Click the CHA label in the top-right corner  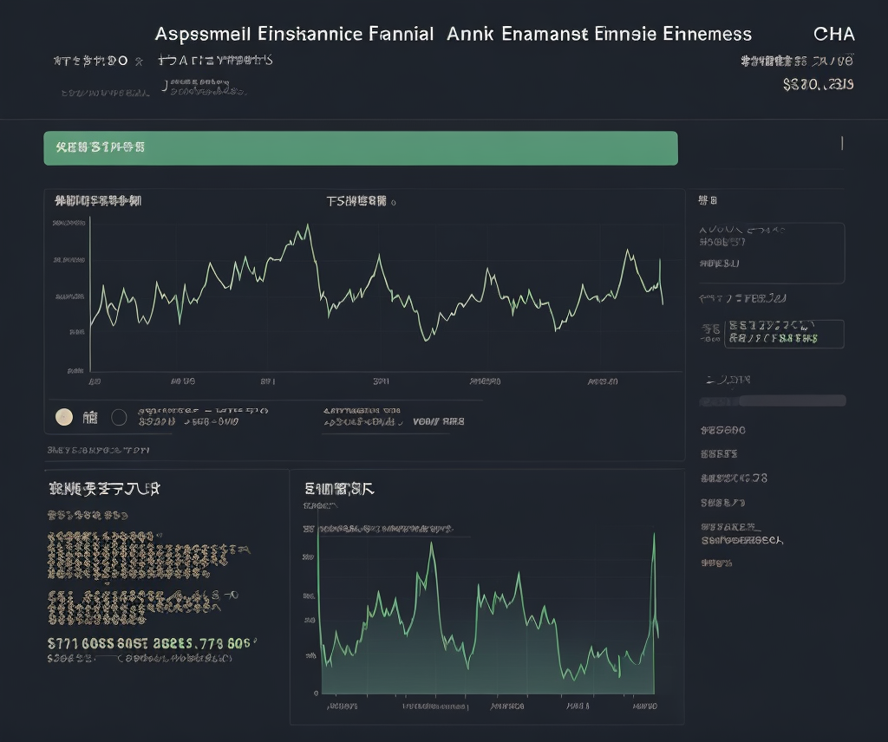(x=833, y=34)
